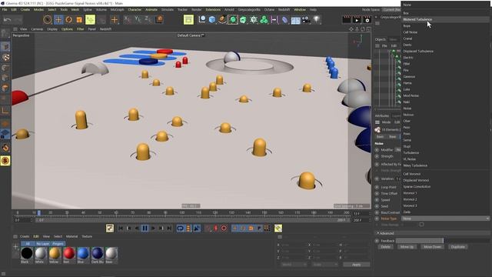Image resolution: width=492 pixels, height=277 pixels.
Task: Click the Move Down button
Action: [x=432, y=247]
